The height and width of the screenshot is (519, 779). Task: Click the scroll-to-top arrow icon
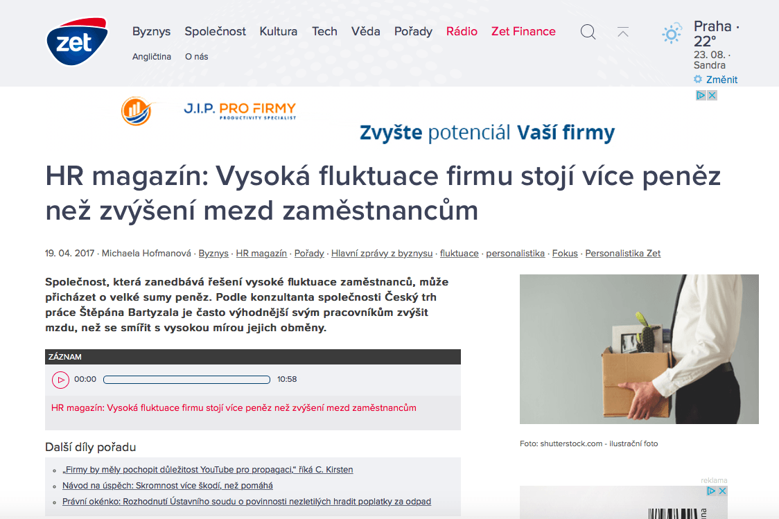622,33
